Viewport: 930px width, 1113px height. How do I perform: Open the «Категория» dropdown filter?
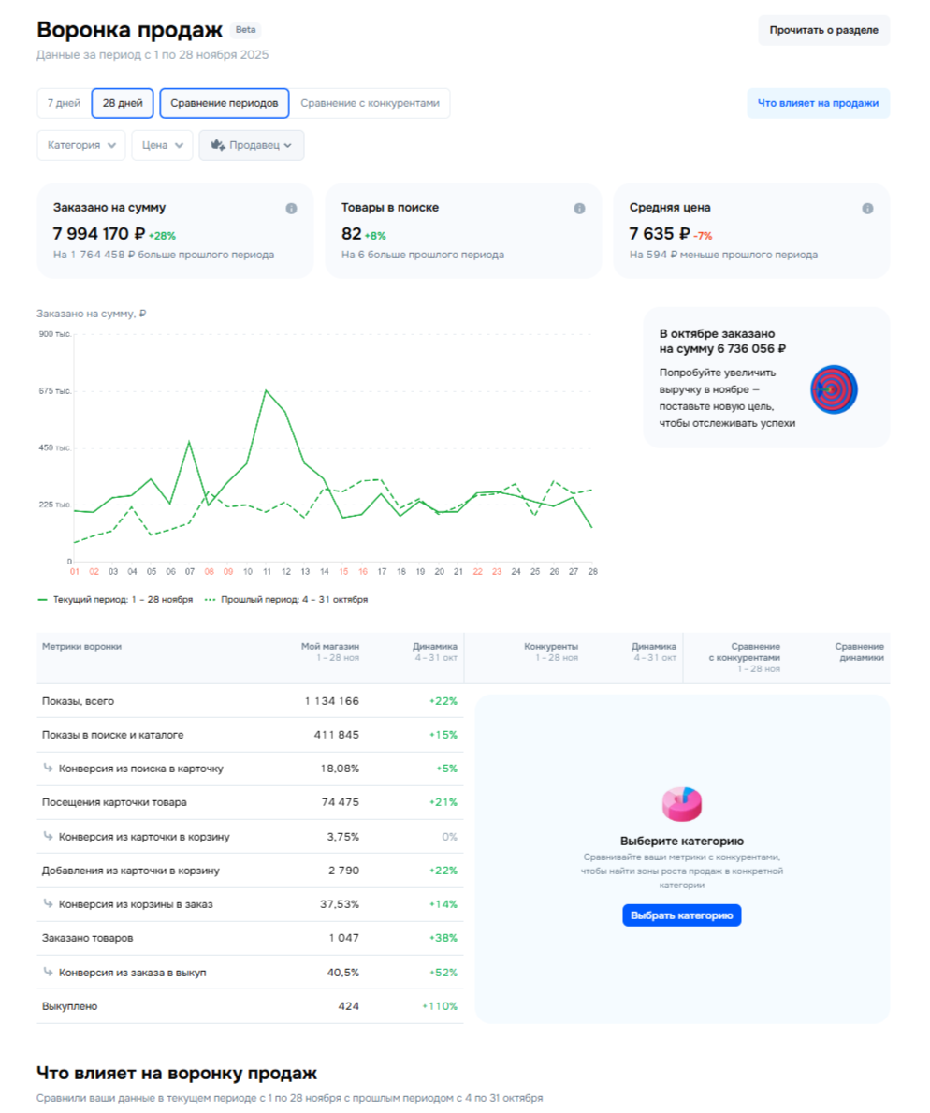click(x=81, y=145)
